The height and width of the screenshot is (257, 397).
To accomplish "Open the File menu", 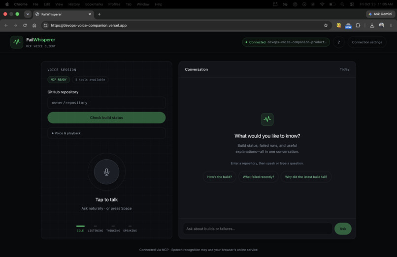I will tap(35, 4).
